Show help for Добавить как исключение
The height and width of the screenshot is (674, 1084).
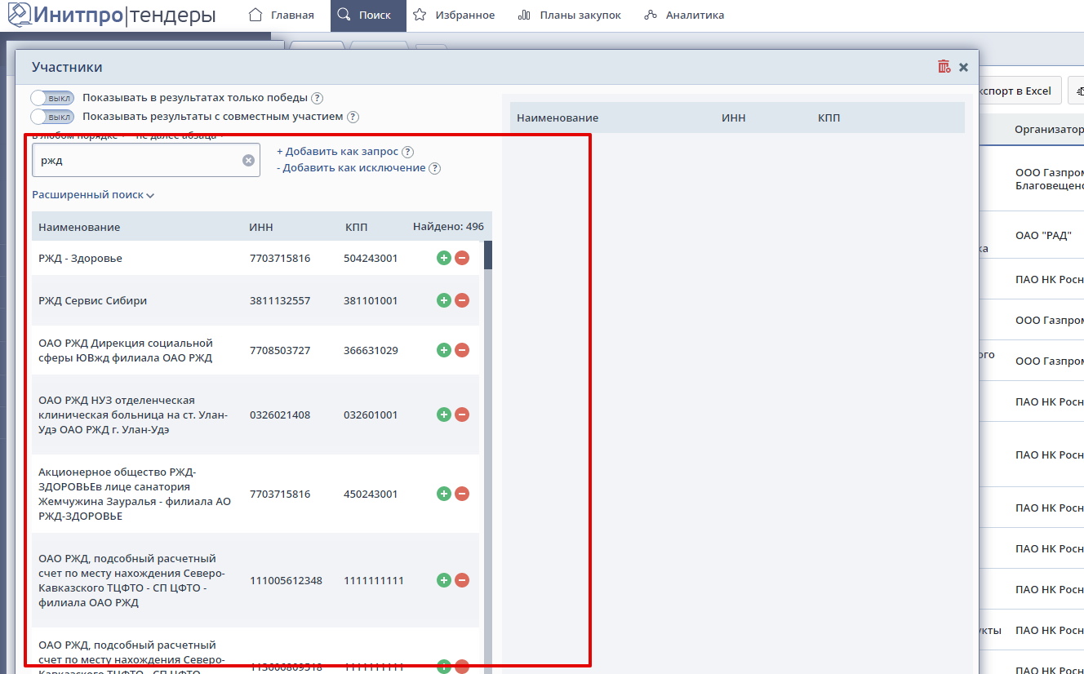coord(435,168)
